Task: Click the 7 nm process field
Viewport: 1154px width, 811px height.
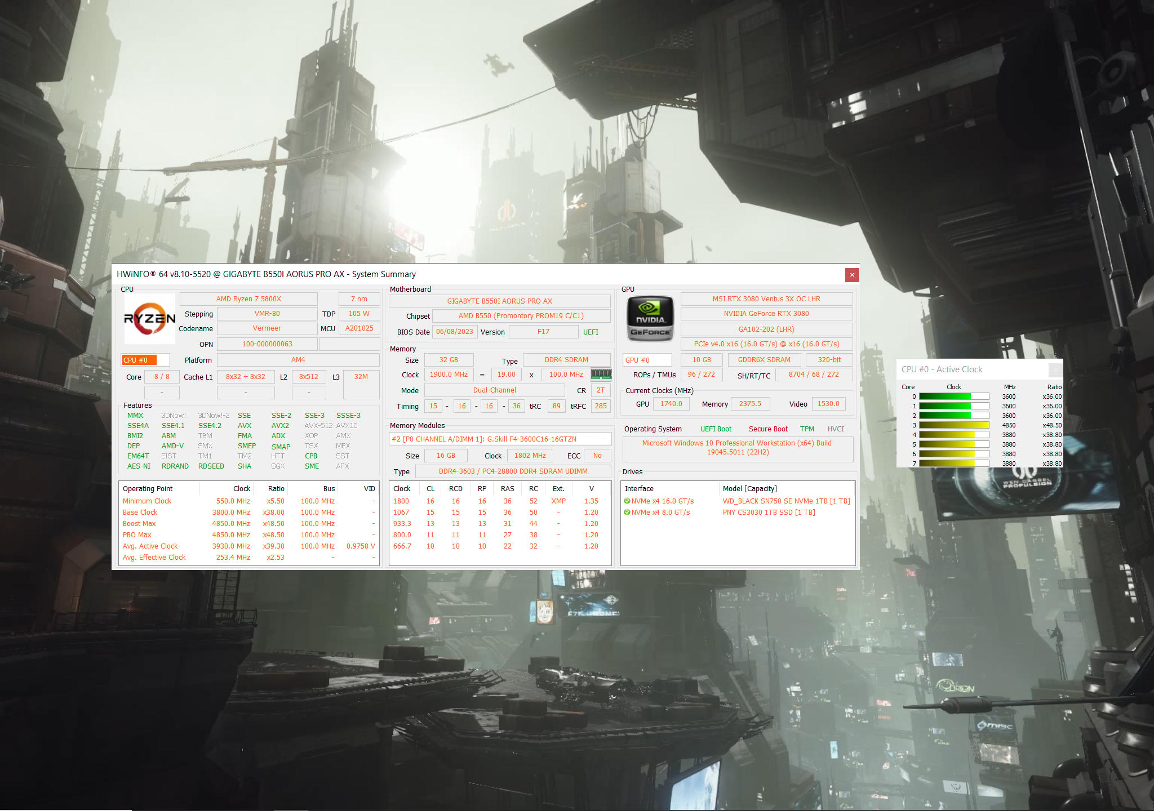Action: pyautogui.click(x=359, y=299)
